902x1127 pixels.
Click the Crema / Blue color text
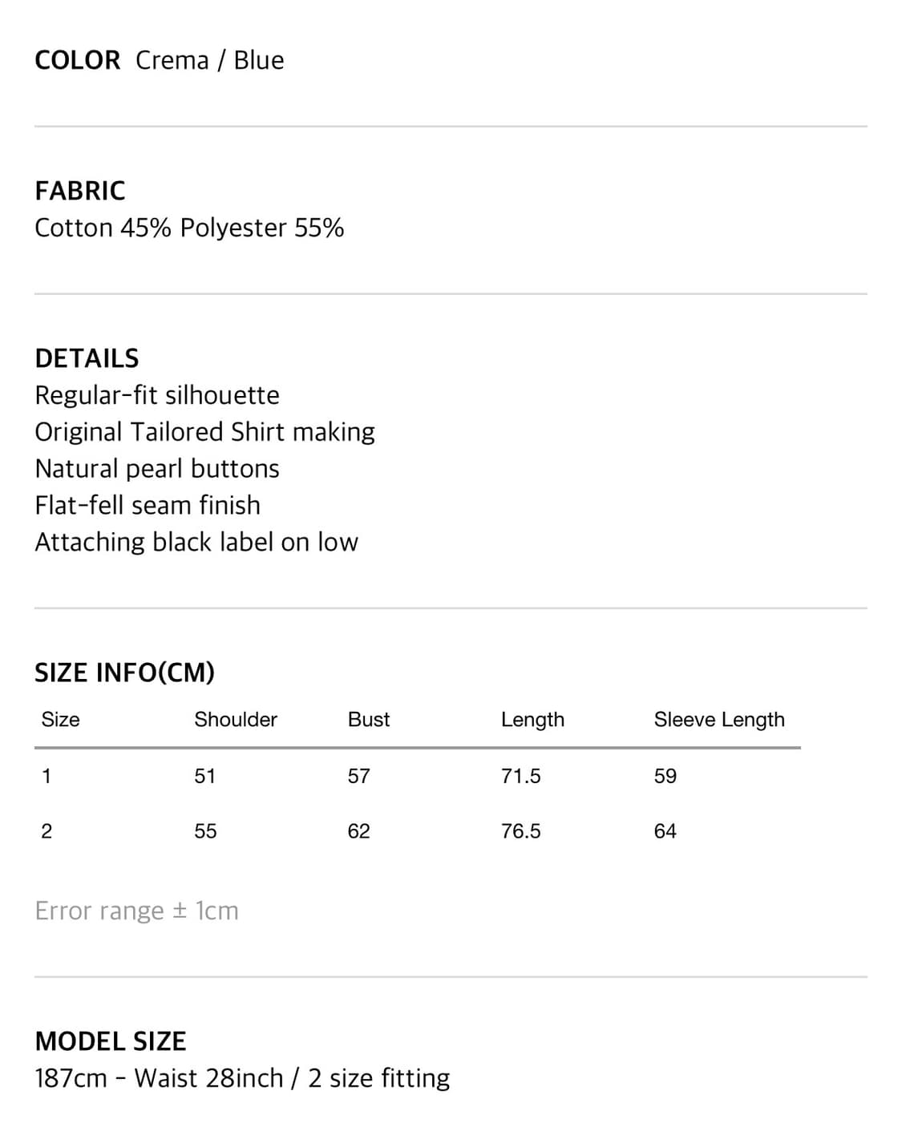209,60
